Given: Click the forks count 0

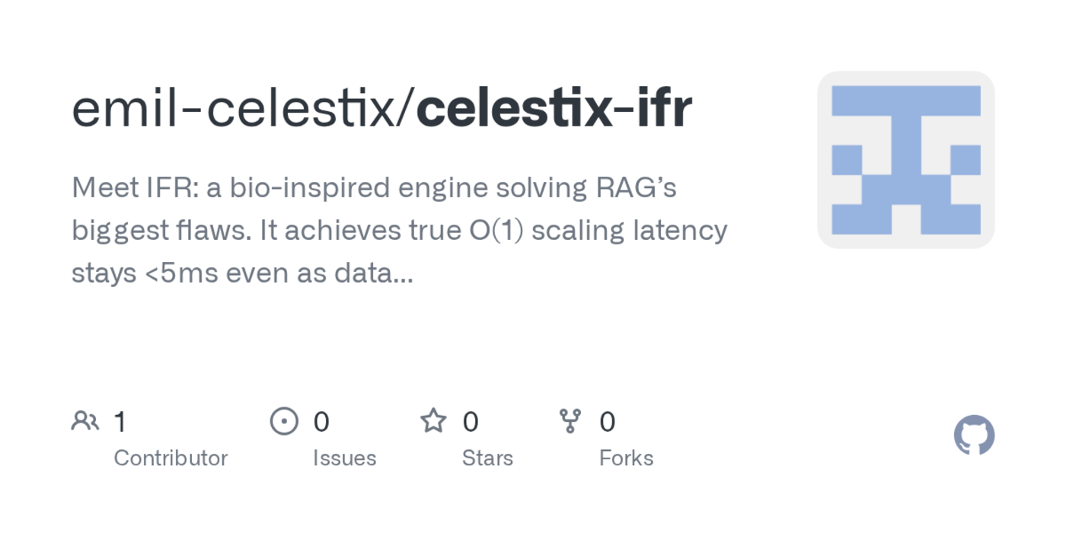Looking at the screenshot, I should point(607,421).
